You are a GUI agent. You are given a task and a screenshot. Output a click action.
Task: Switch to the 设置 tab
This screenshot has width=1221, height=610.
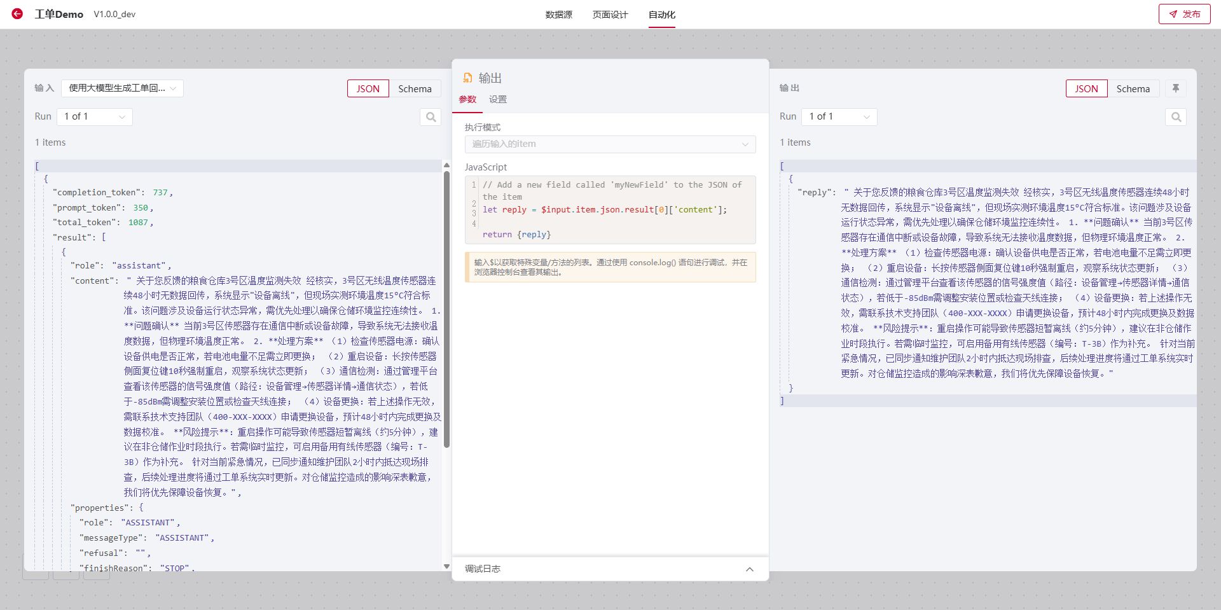pyautogui.click(x=497, y=99)
